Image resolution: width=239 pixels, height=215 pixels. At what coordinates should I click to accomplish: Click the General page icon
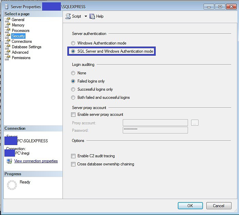[x=7, y=20]
